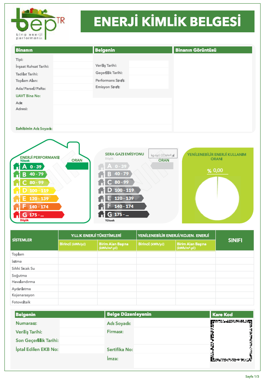Click the SİSTEMLER table header
The height and width of the screenshot is (380, 265).
click(x=34, y=240)
